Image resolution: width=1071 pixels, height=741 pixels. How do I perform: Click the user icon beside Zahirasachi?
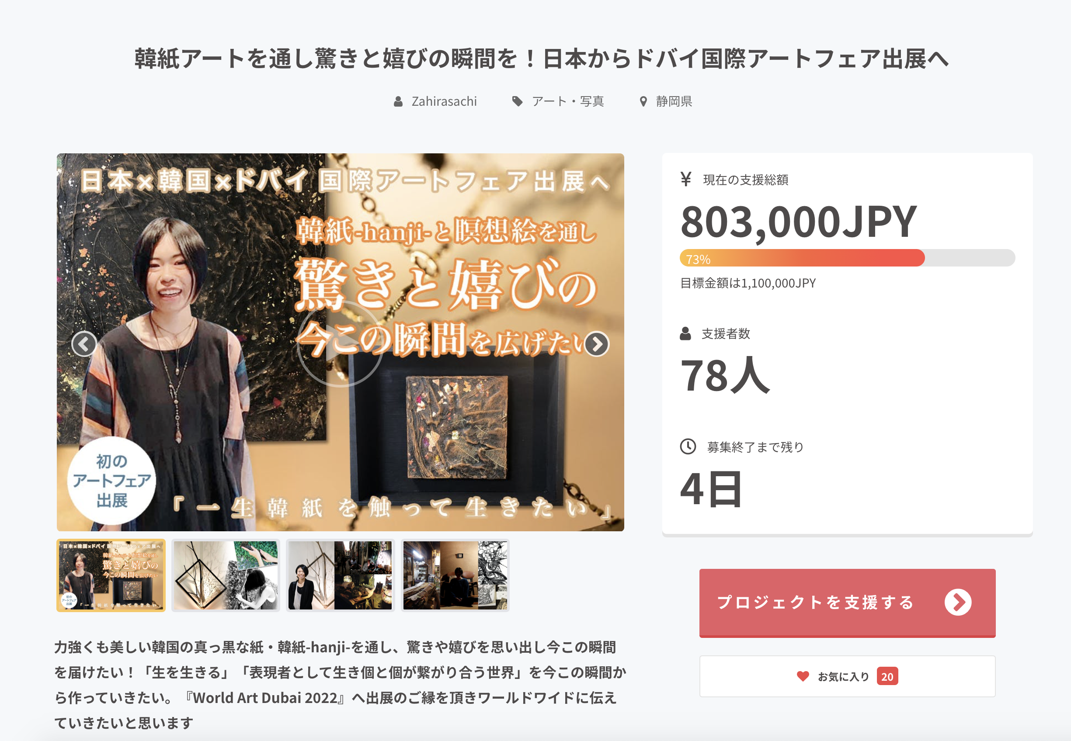coord(398,102)
